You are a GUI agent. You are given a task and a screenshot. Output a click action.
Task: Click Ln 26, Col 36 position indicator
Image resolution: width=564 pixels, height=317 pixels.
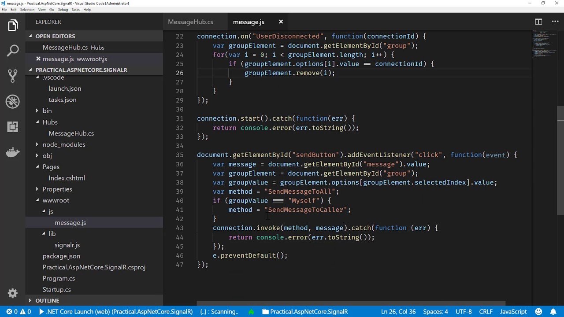click(398, 311)
